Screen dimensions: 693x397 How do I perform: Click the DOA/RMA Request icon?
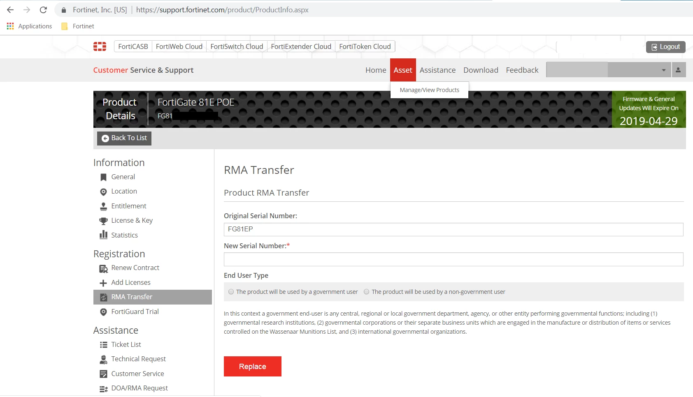pos(103,389)
